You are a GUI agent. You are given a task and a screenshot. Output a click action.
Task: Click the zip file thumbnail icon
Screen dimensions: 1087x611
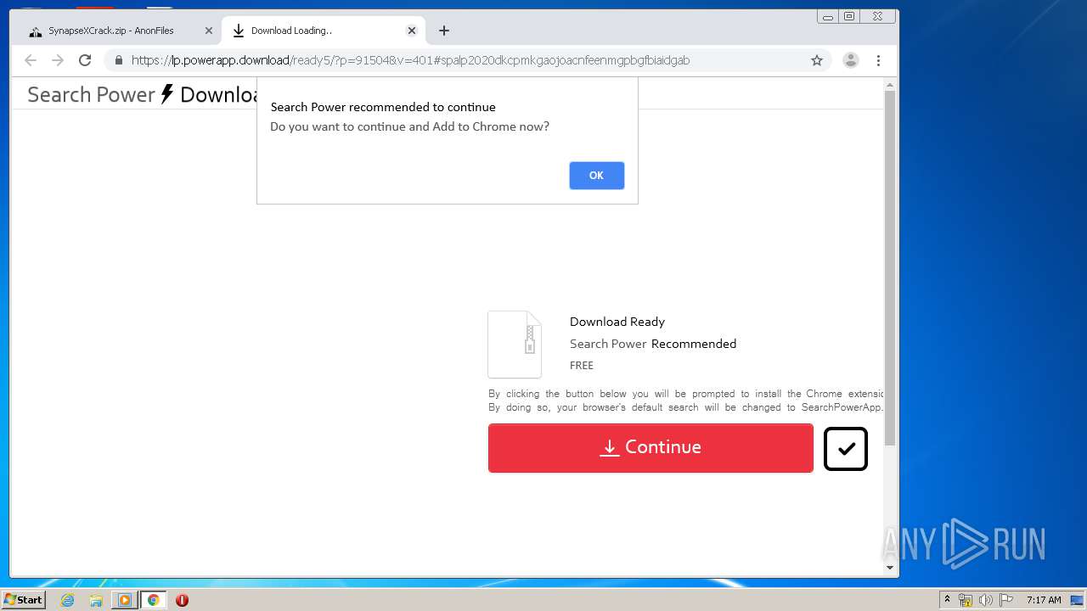click(515, 345)
